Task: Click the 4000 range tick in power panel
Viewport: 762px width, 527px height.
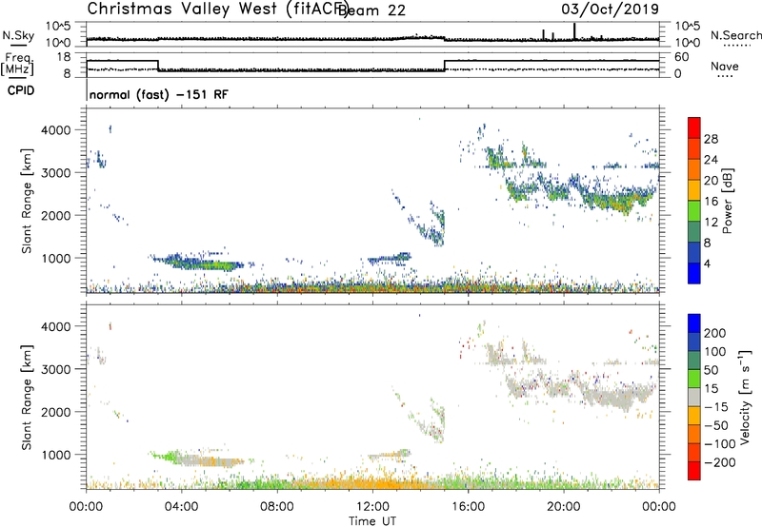Action: [57, 130]
